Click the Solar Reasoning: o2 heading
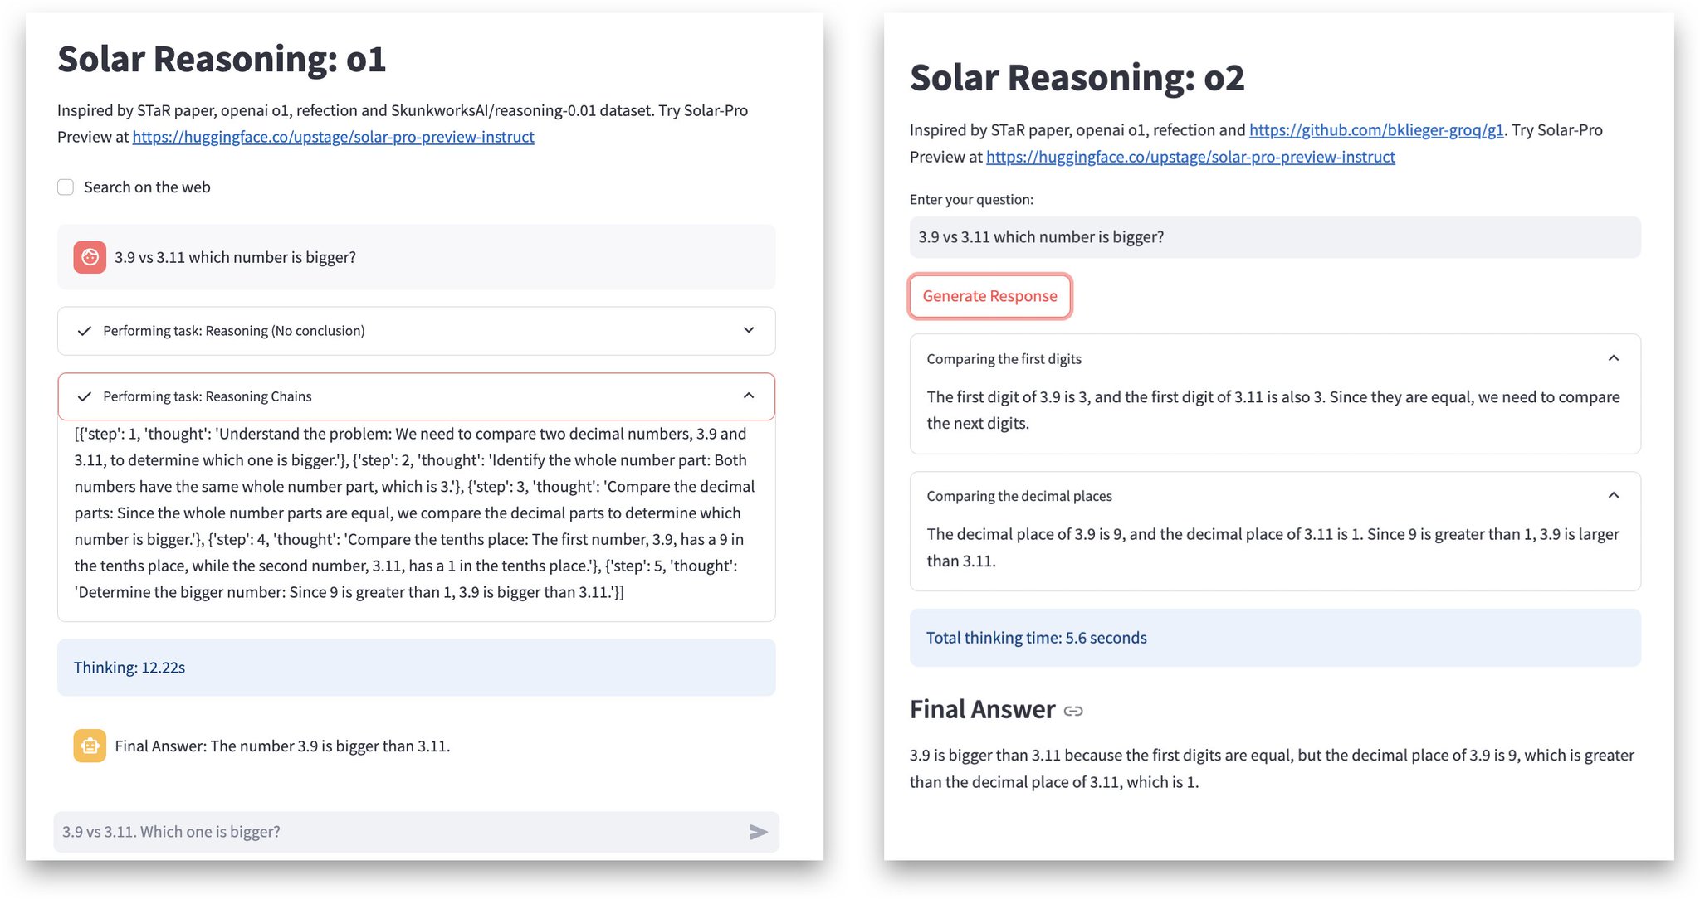The image size is (1700, 899). click(1077, 78)
